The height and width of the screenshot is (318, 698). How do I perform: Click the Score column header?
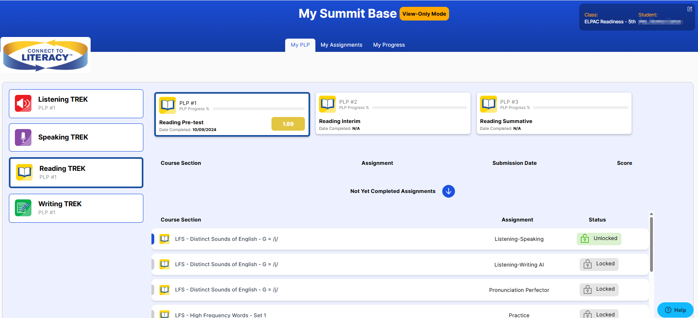tap(624, 163)
